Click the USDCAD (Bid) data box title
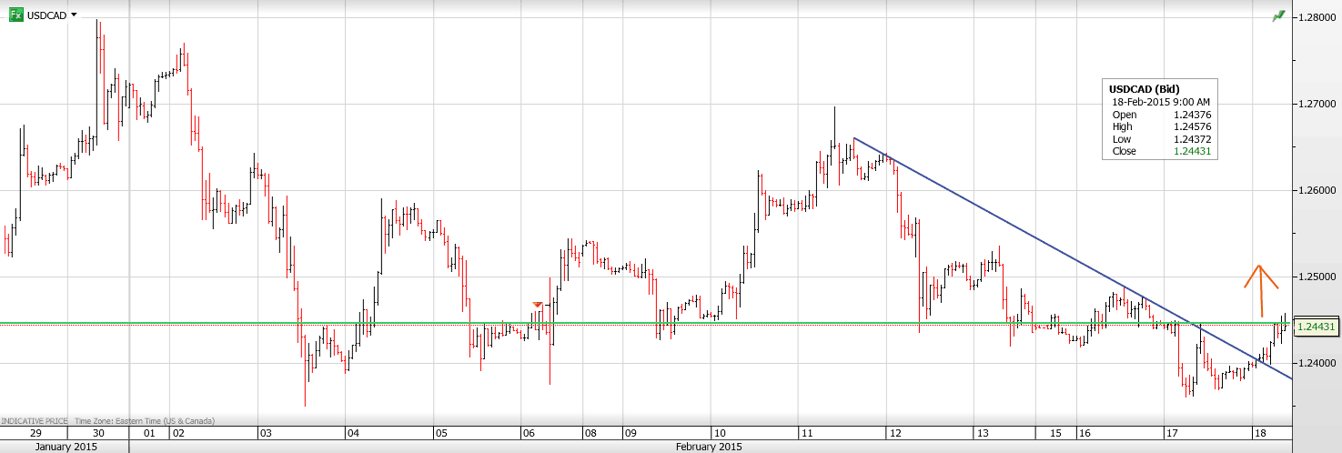The width and height of the screenshot is (1342, 453). point(1144,89)
